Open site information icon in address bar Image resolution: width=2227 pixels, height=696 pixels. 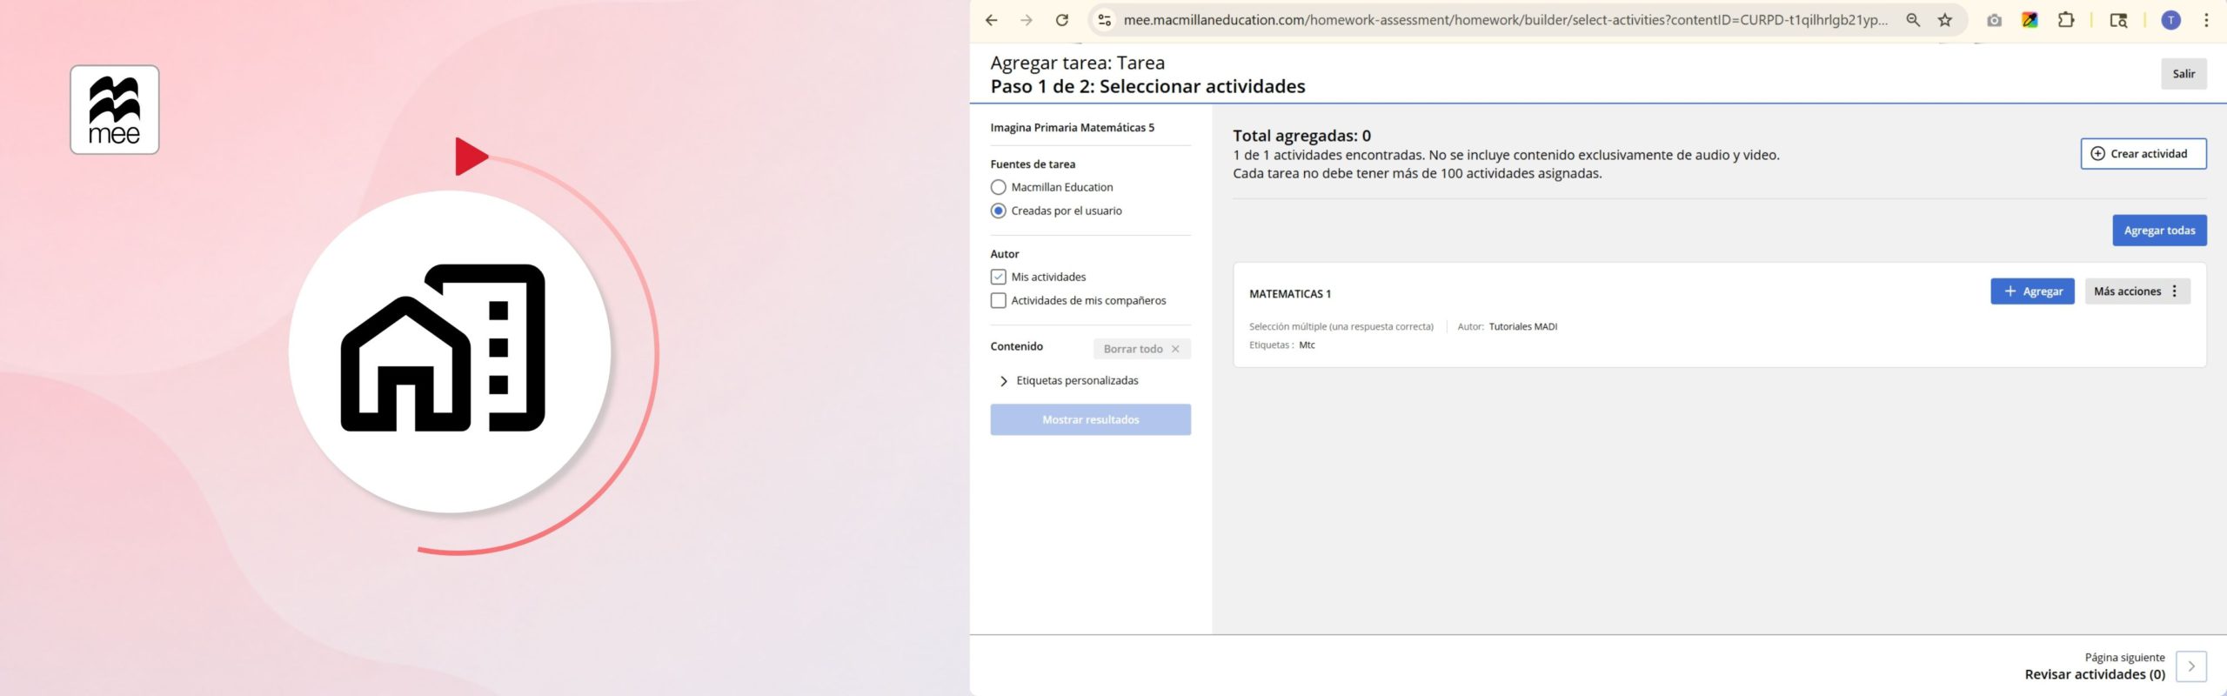1104,20
